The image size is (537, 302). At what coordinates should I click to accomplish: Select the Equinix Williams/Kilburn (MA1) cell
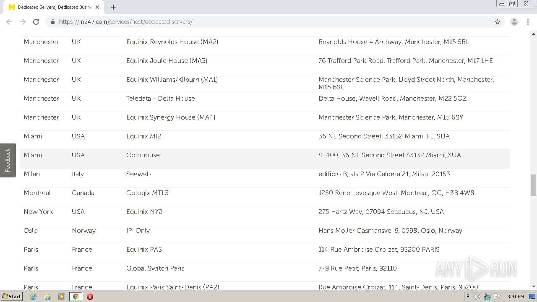click(x=172, y=80)
